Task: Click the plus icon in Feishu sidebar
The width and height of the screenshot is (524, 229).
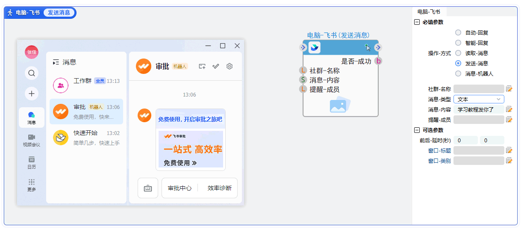Action: pos(31,94)
